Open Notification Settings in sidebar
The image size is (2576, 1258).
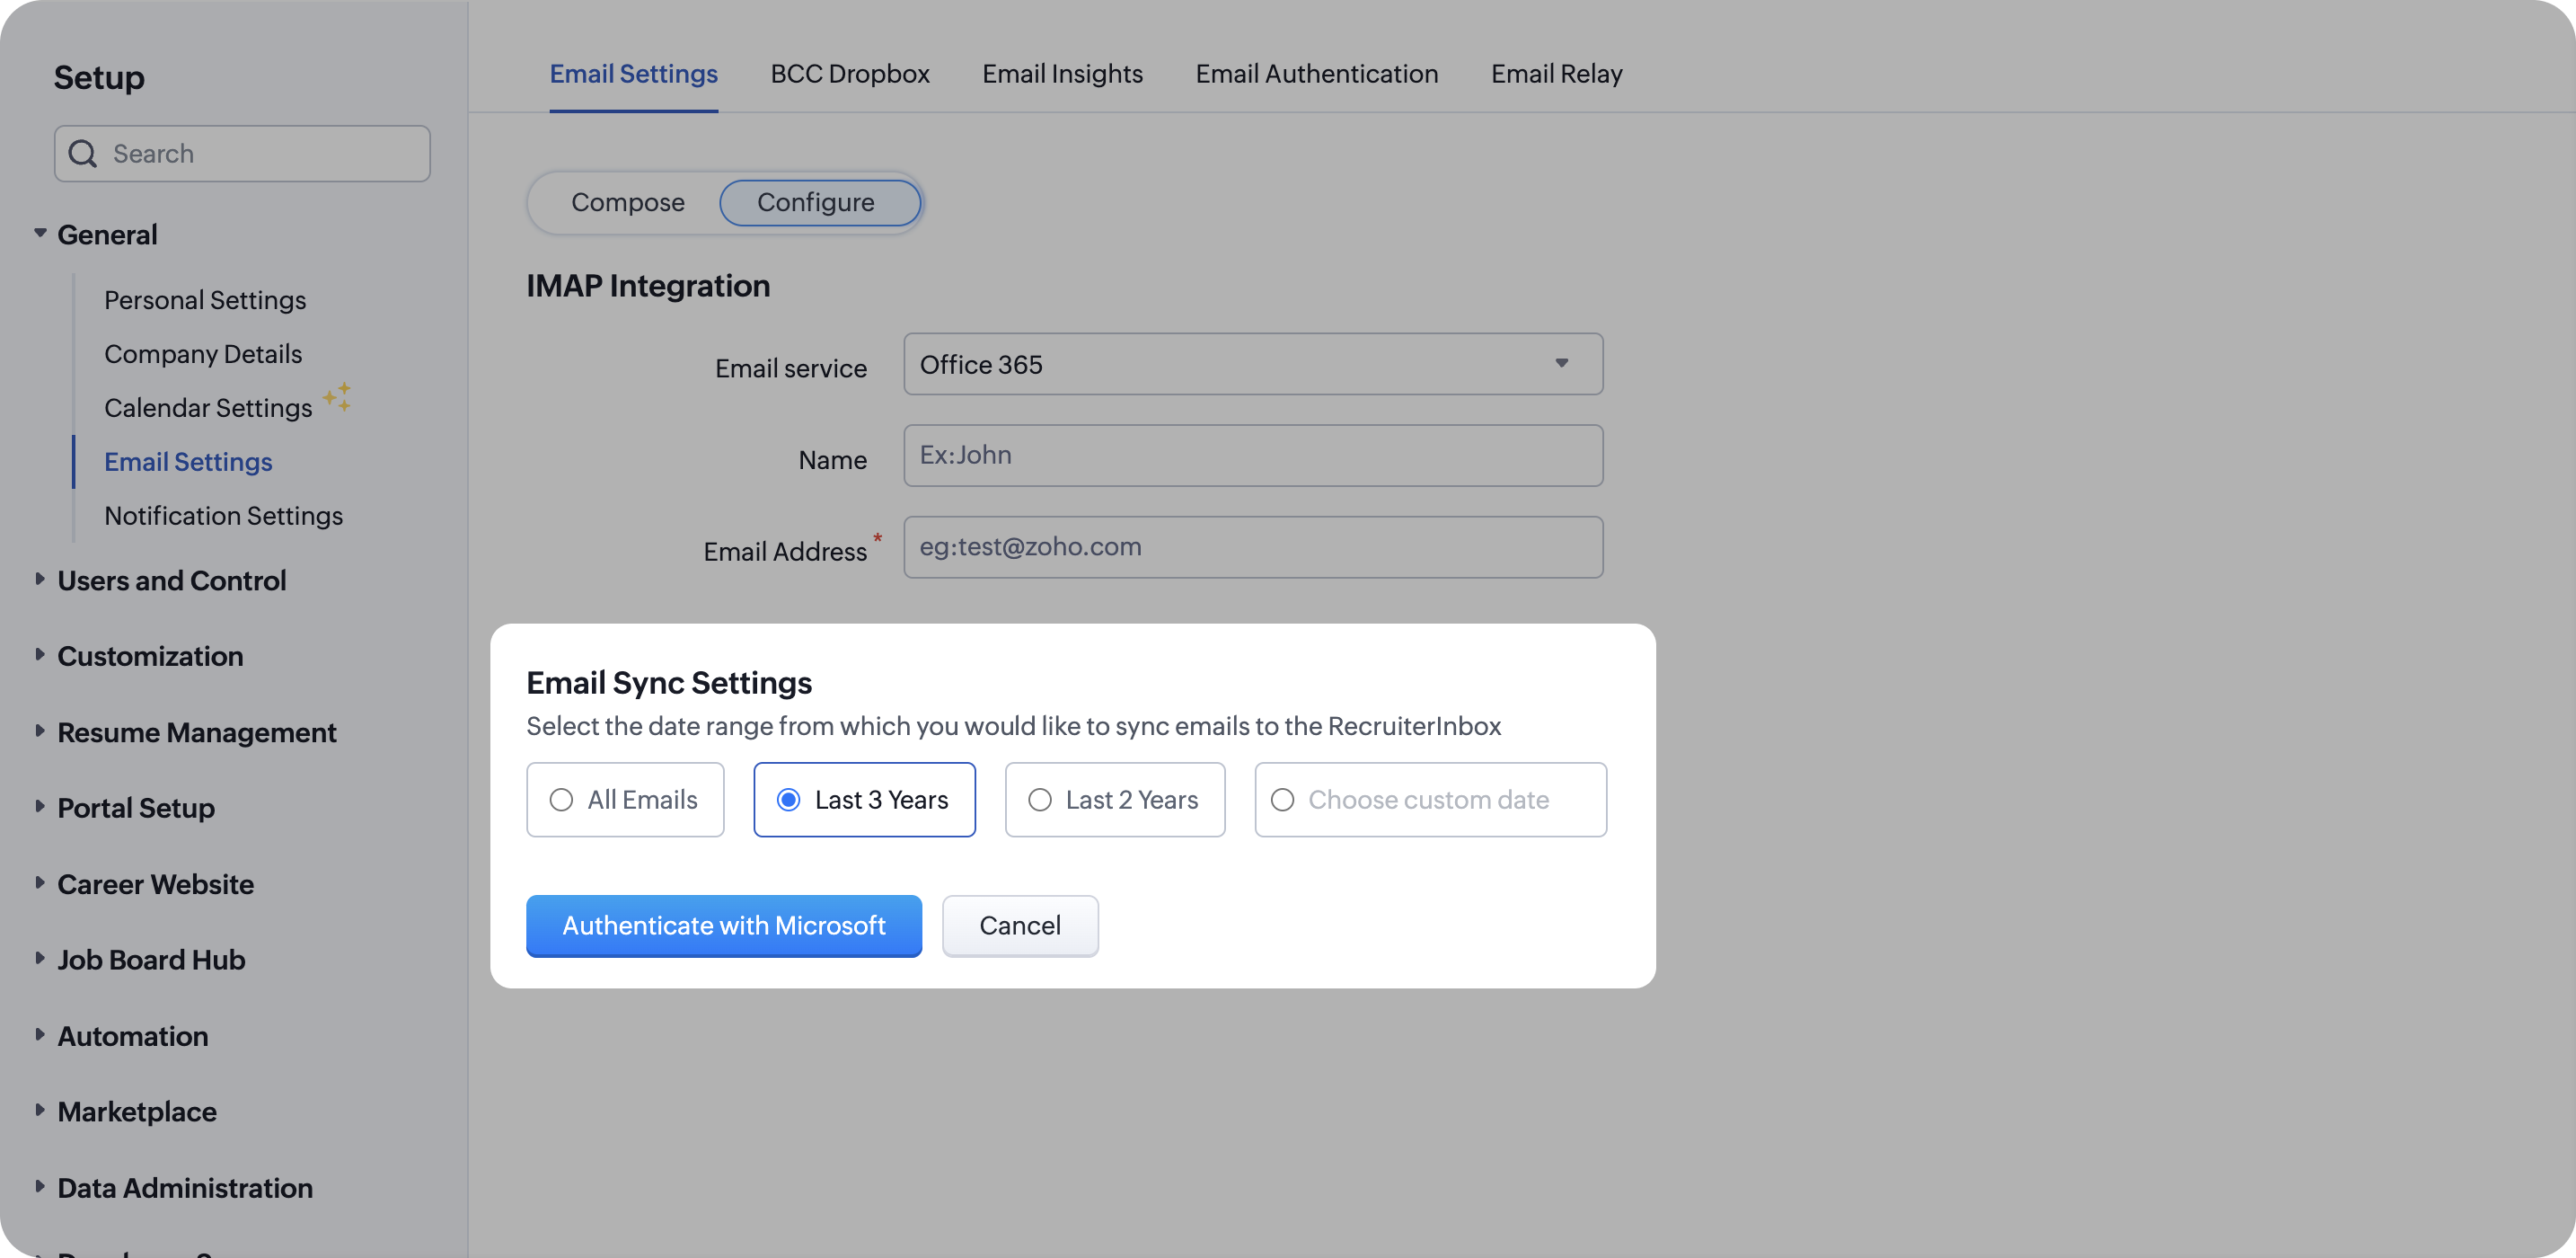pos(223,516)
